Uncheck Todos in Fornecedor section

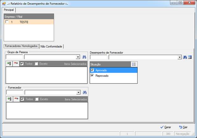click(x=22, y=99)
